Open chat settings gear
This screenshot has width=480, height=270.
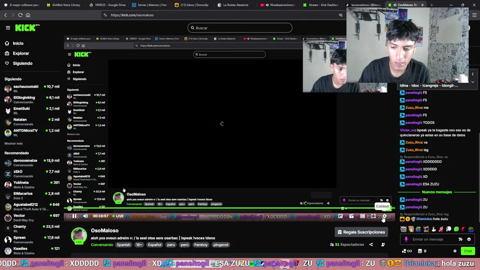click(x=455, y=251)
